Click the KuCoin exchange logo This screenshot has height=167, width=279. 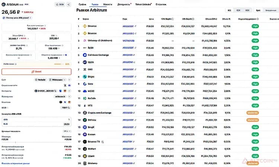[85, 98]
